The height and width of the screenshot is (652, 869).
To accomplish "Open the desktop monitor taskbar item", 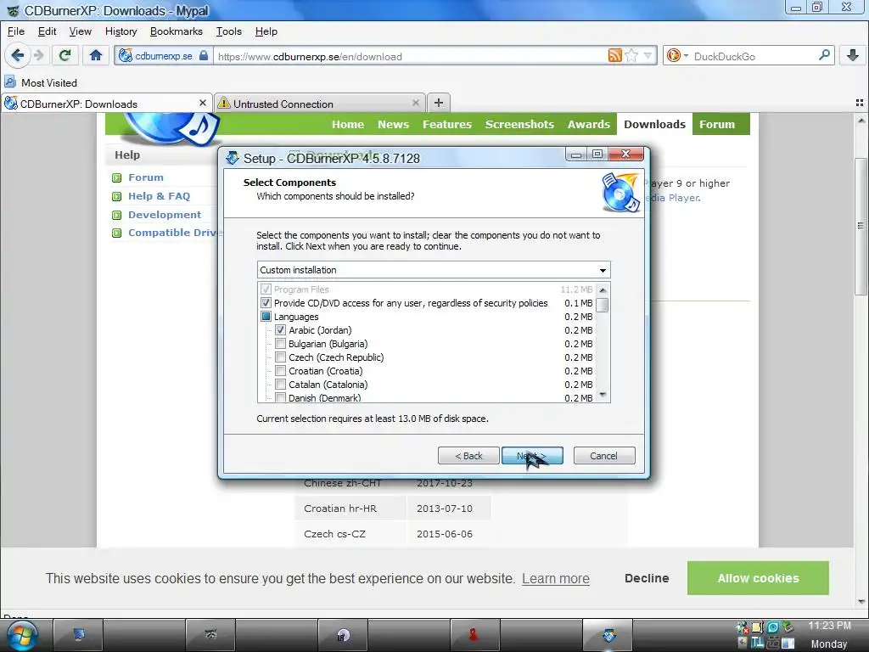I will 79,635.
